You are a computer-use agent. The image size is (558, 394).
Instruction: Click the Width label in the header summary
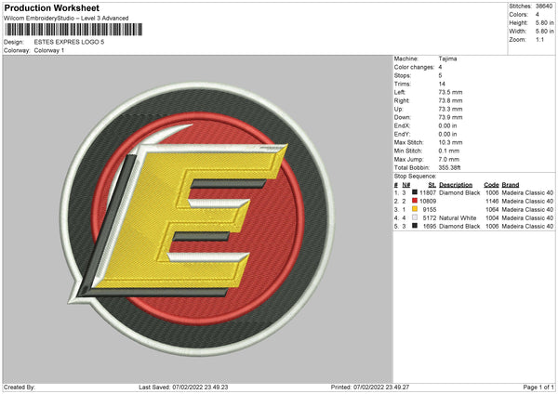(517, 32)
